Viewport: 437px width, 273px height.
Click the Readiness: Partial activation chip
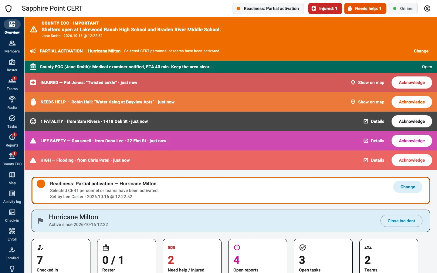coord(268,8)
